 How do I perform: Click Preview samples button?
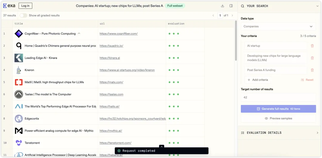point(278,118)
